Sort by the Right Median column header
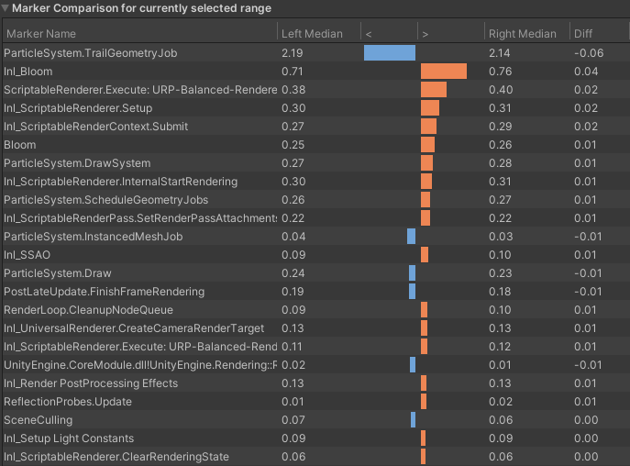The image size is (630, 466). coord(523,34)
